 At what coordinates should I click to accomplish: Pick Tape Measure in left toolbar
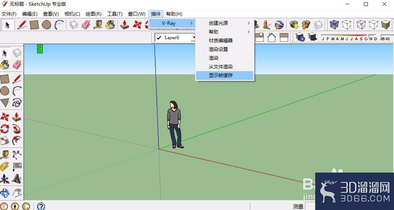click(x=4, y=155)
